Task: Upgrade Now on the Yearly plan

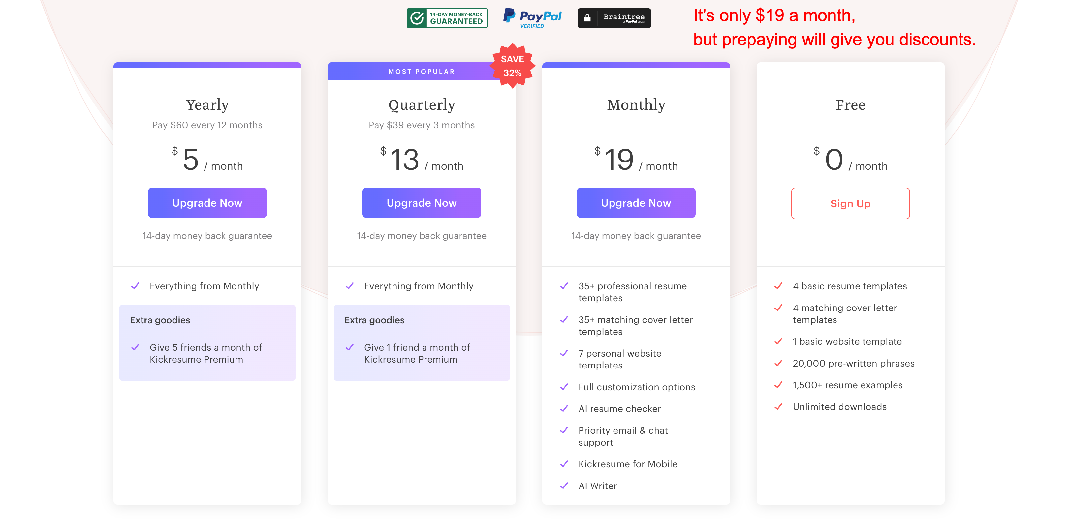Action: 207,202
